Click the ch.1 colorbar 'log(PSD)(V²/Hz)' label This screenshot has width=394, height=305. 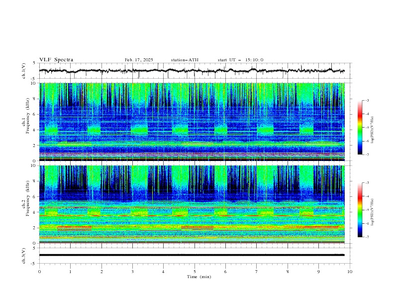pos(373,130)
